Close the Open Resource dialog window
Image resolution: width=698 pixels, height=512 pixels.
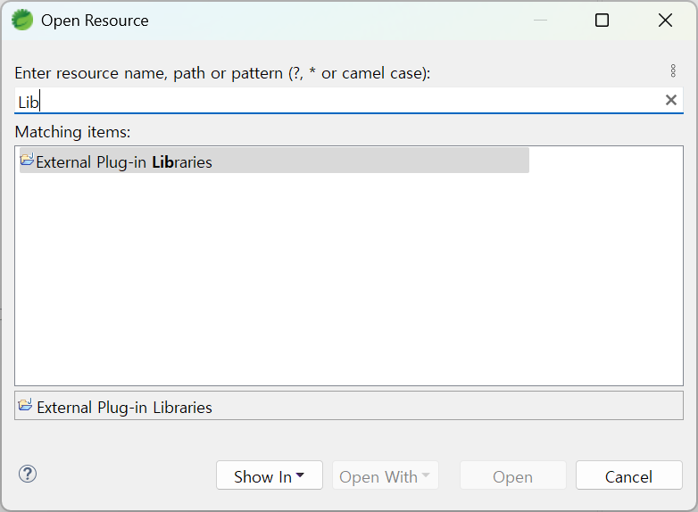(665, 20)
